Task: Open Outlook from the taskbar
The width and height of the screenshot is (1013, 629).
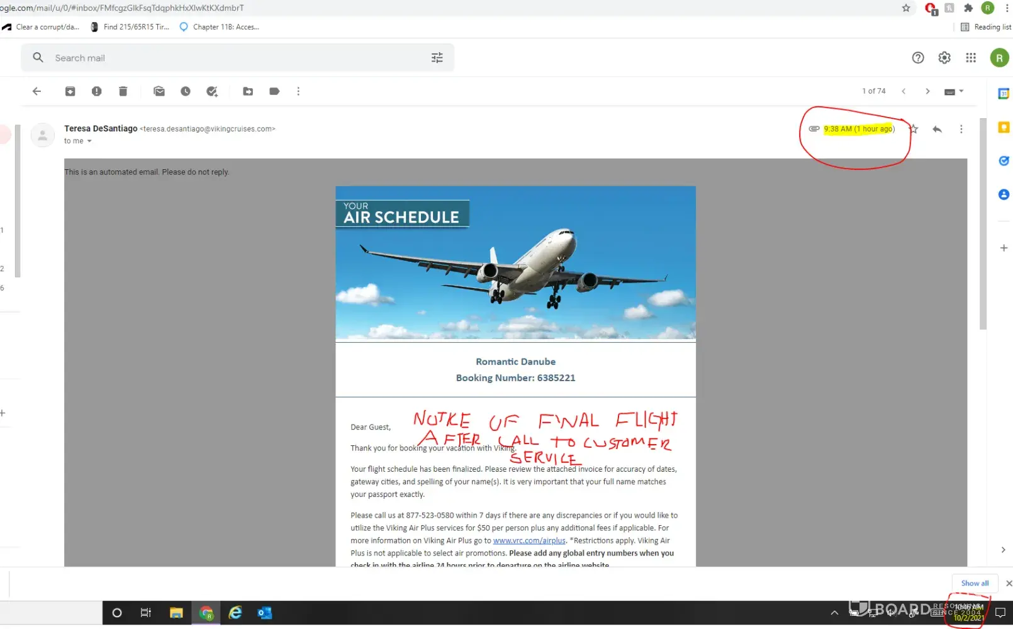Action: tap(265, 613)
